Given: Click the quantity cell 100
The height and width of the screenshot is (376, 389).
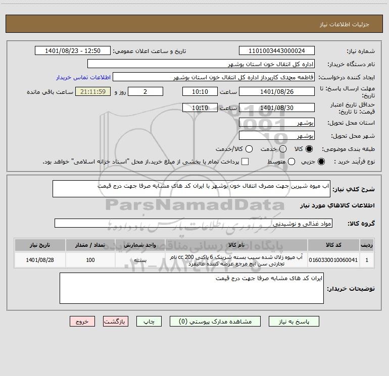Looking at the screenshot, I should click(90, 260).
